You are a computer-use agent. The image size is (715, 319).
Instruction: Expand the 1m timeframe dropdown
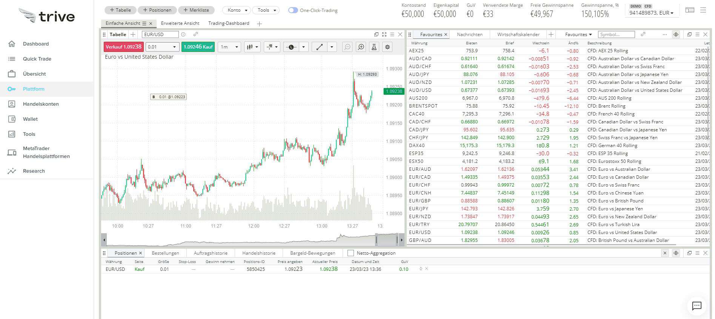pos(229,47)
